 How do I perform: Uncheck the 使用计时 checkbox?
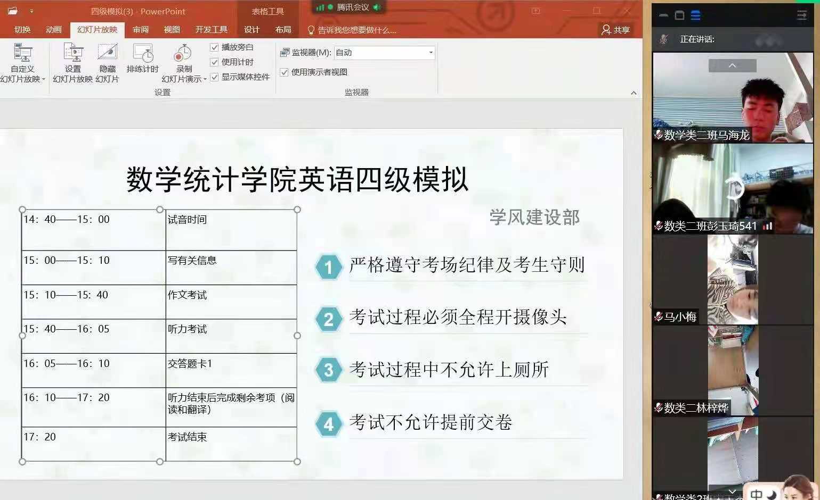[x=215, y=62]
